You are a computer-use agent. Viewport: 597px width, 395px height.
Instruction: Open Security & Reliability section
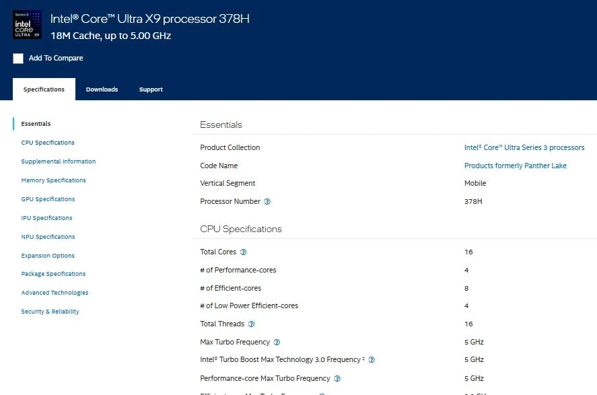[50, 311]
